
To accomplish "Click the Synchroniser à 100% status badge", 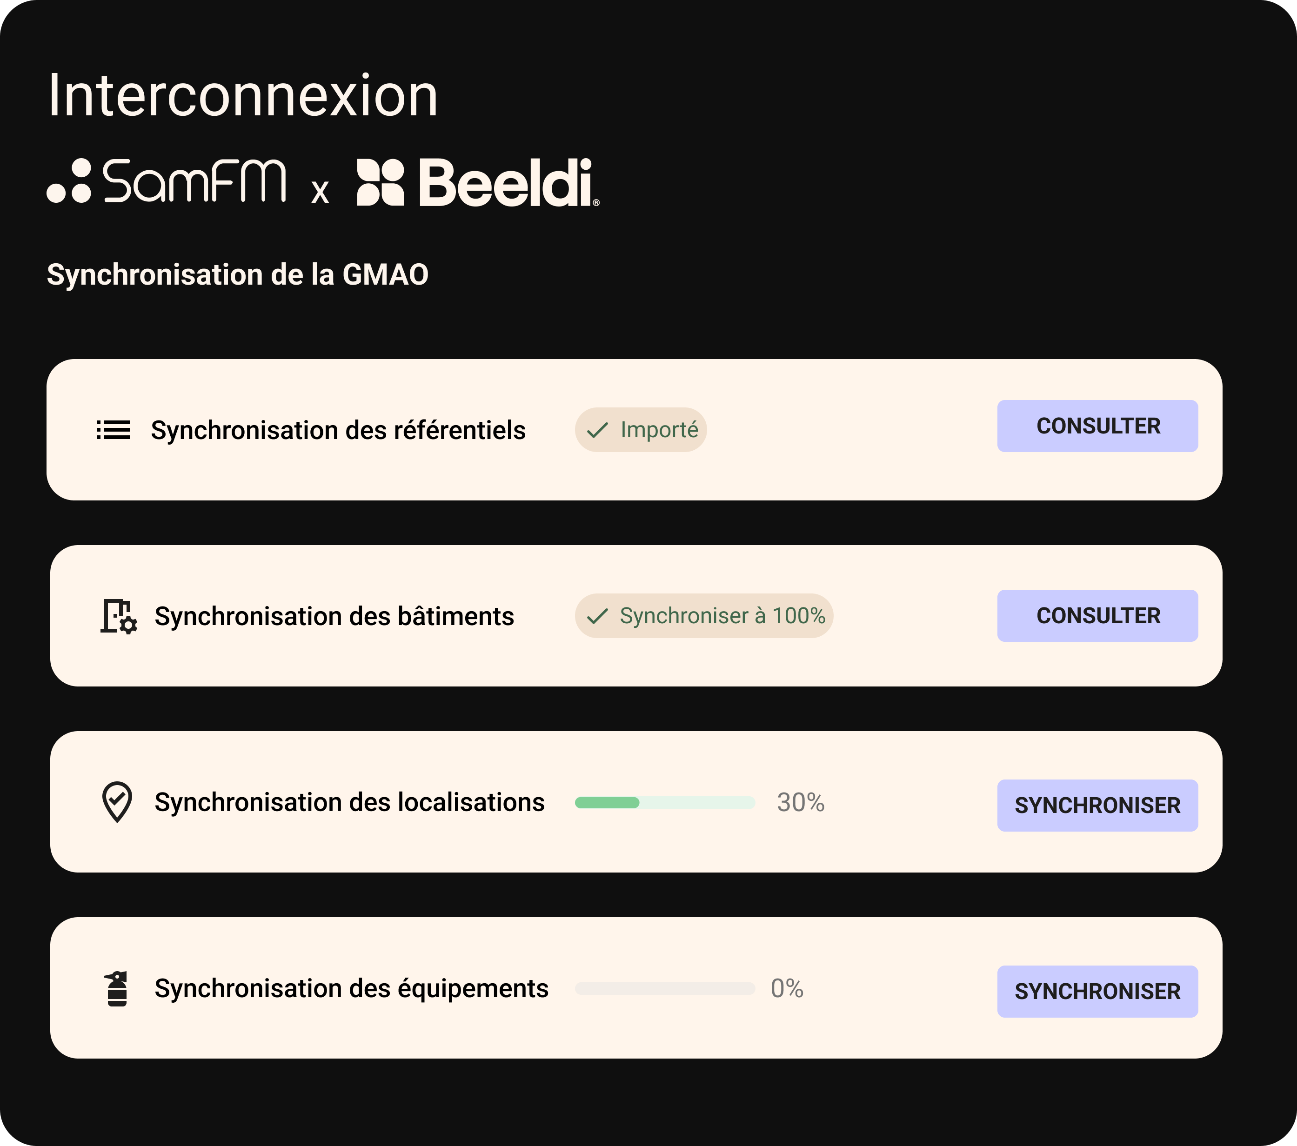I will pyautogui.click(x=704, y=615).
